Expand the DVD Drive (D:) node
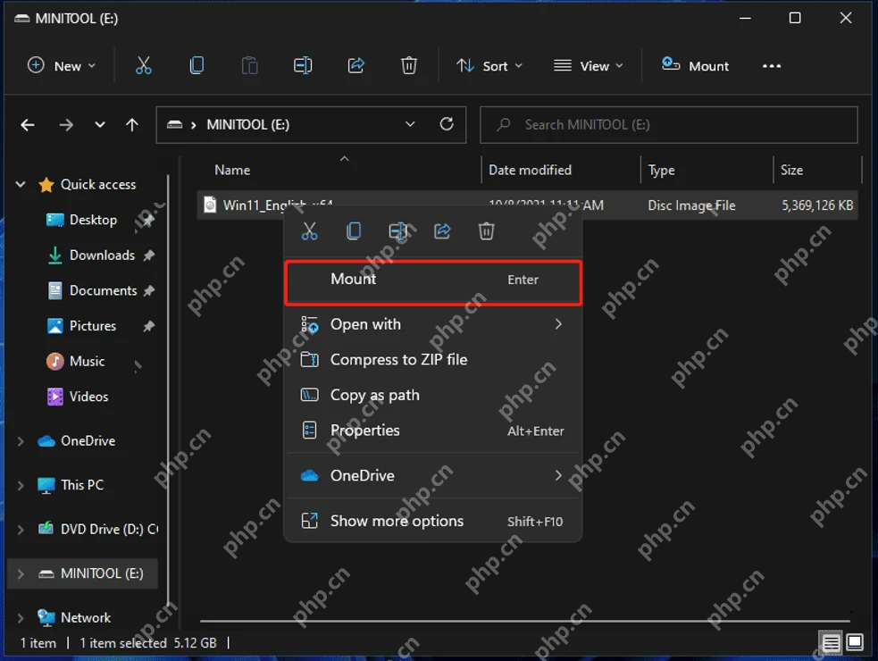This screenshot has height=661, width=878. click(x=21, y=530)
